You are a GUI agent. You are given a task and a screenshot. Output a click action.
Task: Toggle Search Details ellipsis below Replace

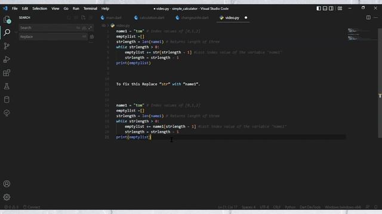[91, 42]
